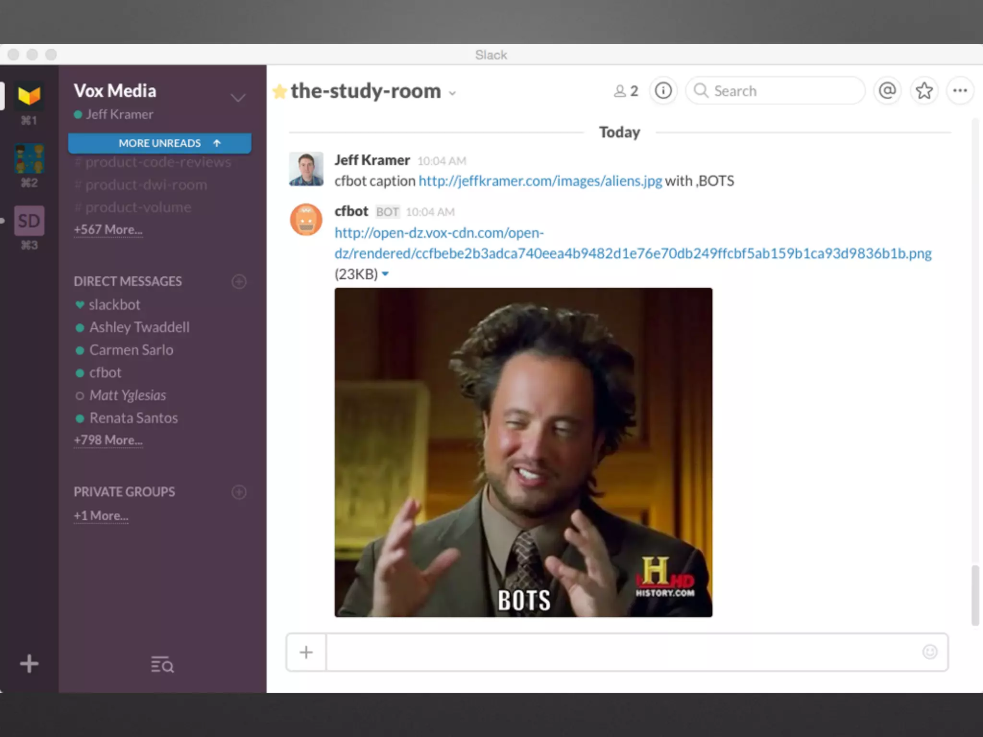The width and height of the screenshot is (983, 737).
Task: Open the BOTS meme image preview
Action: pos(523,452)
